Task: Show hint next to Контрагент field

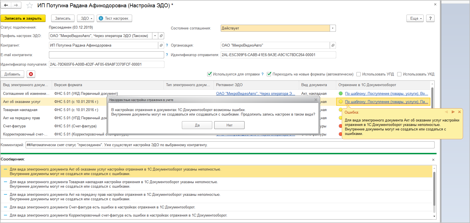Action: coord(167,45)
